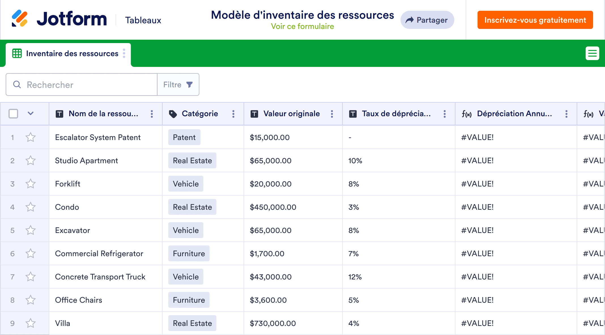Star the Condo row
This screenshot has height=335, width=605.
31,207
